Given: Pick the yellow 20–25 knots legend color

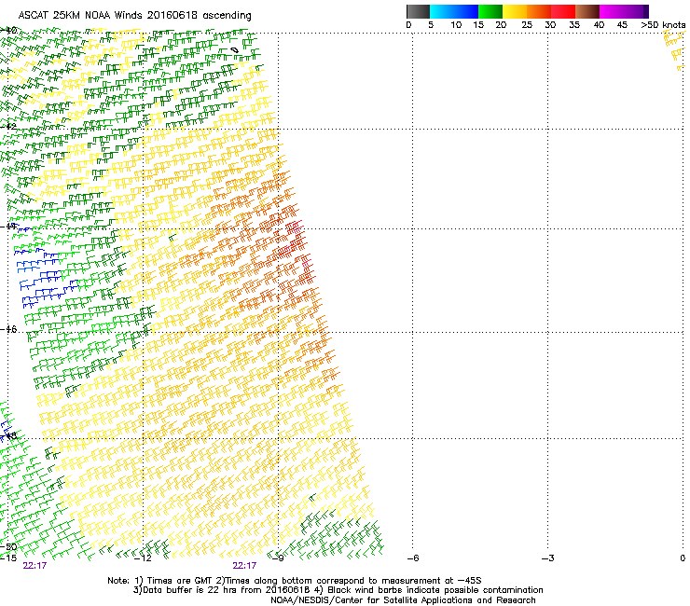Looking at the screenshot, I should tap(515, 11).
